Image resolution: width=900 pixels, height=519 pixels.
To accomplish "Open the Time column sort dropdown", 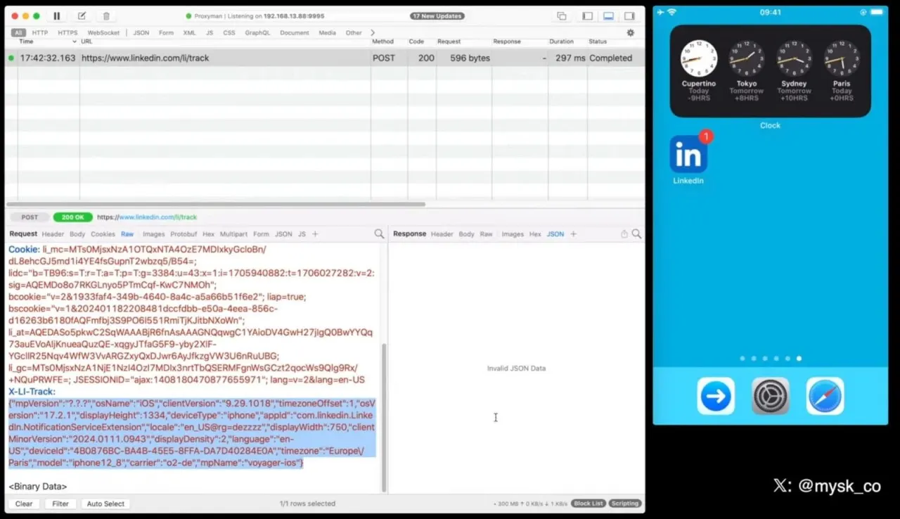I will (x=75, y=41).
